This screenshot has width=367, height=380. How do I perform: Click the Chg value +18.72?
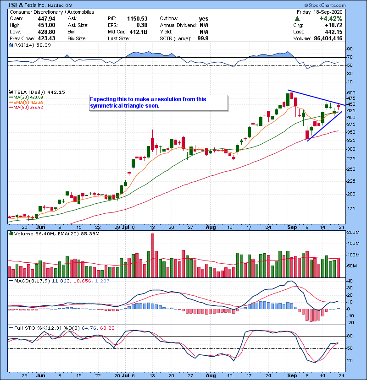(334, 25)
